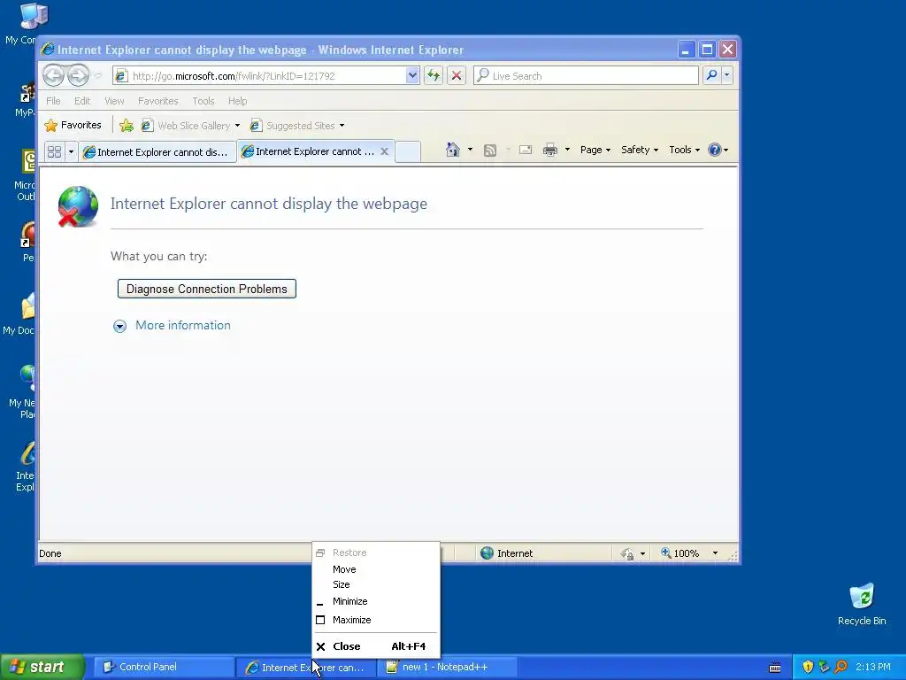
Task: Open Quick Tabs grid icon
Action: click(54, 151)
